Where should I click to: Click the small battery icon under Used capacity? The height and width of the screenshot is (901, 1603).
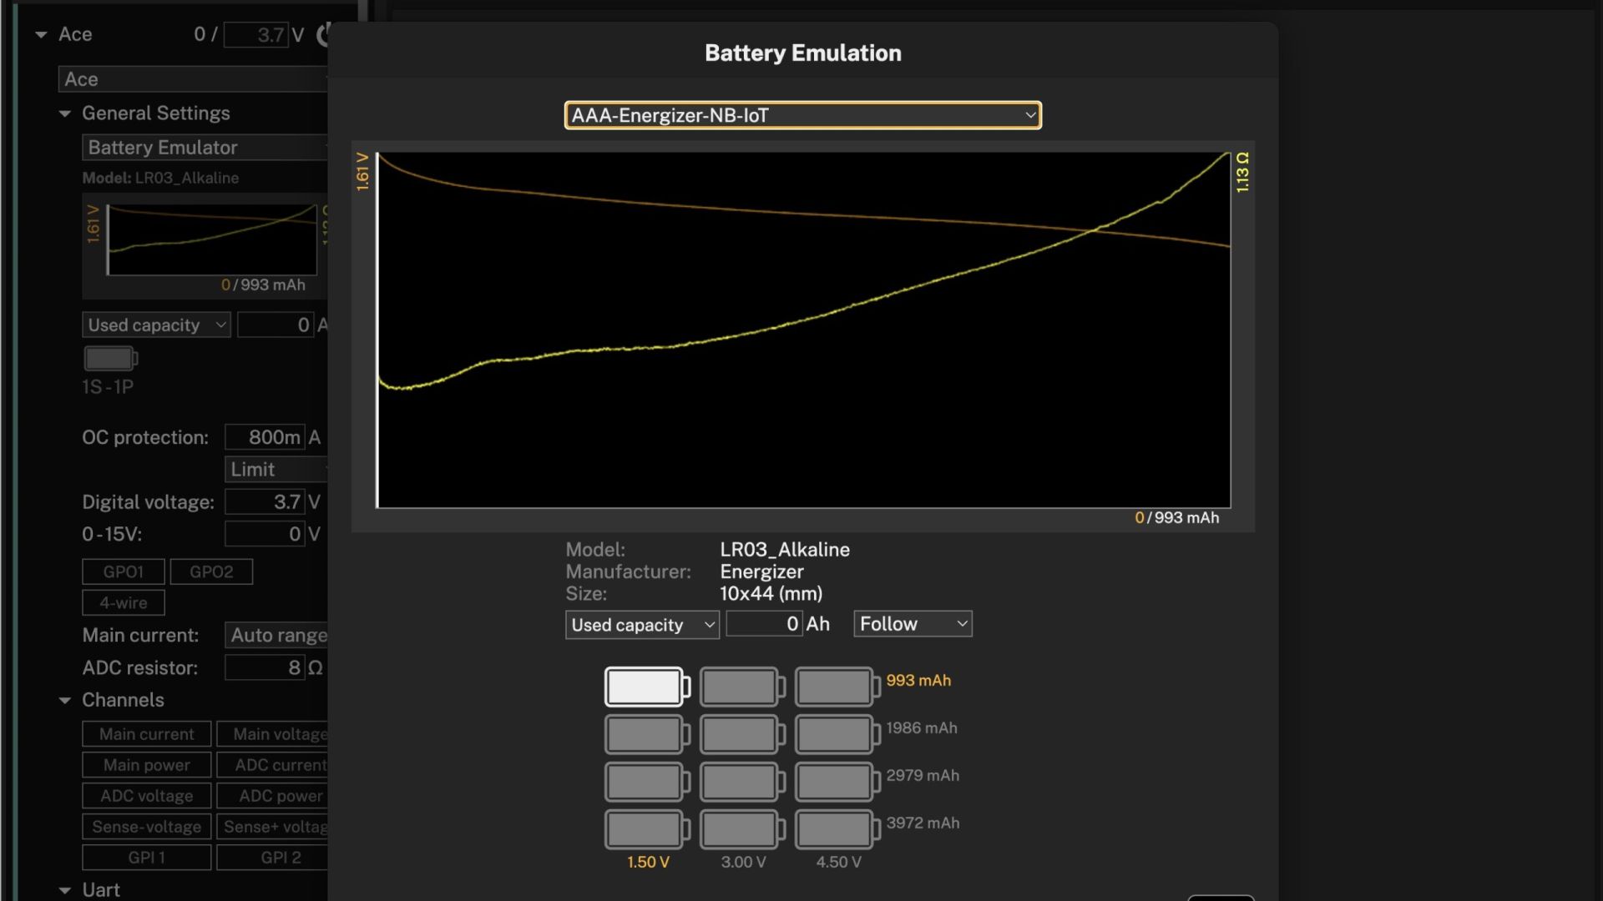point(109,359)
